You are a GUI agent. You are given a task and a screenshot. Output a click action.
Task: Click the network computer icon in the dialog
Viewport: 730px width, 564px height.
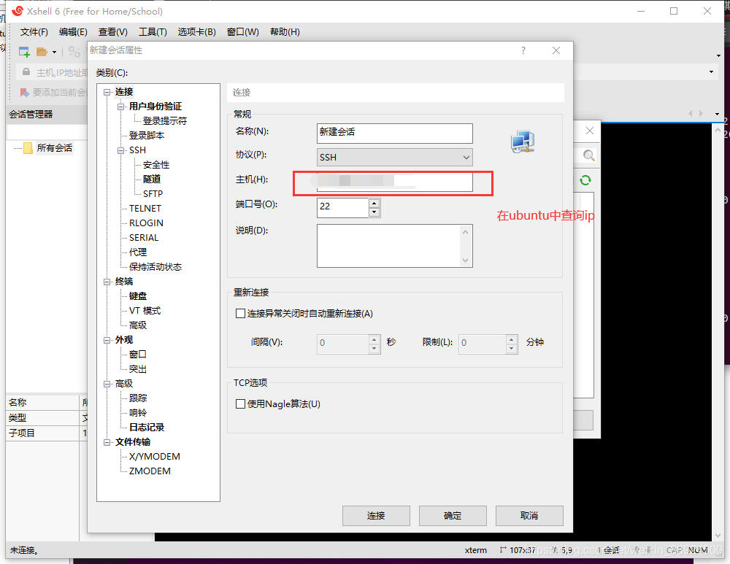(x=523, y=142)
